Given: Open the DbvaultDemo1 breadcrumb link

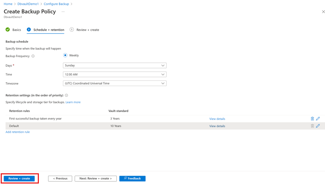Looking at the screenshot, I should pos(28,4).
